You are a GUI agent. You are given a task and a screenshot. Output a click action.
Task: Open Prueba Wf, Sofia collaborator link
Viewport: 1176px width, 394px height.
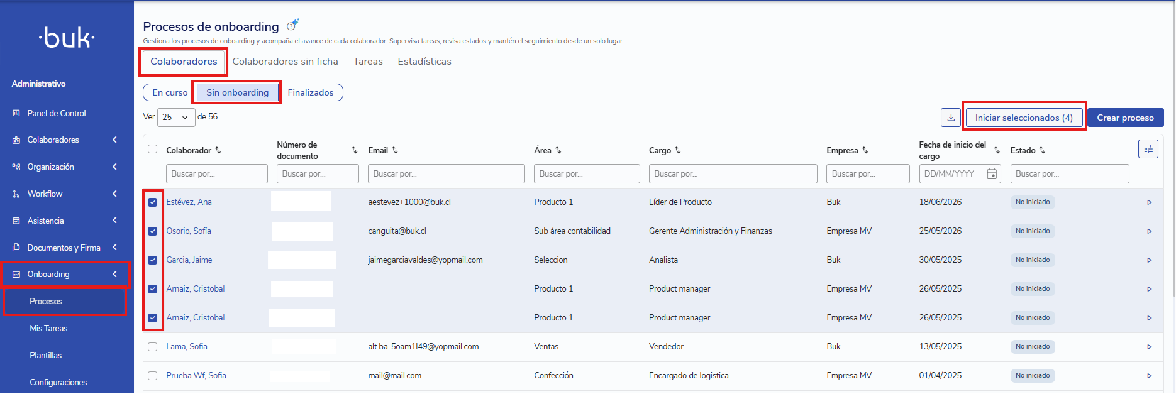(196, 376)
